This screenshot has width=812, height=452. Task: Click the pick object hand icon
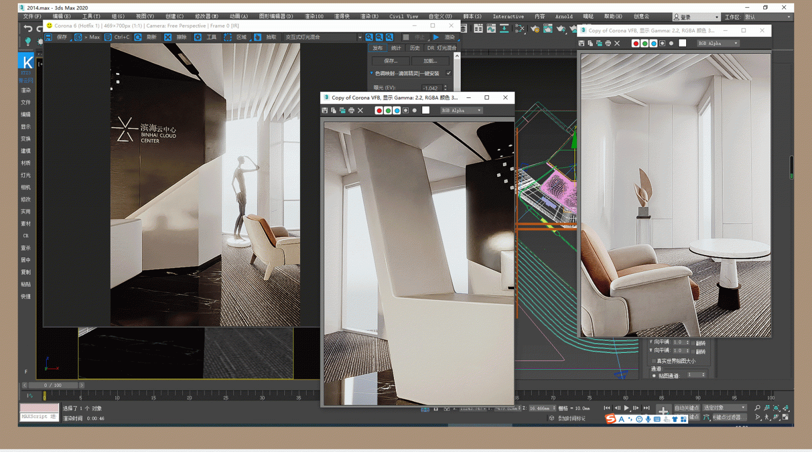258,37
